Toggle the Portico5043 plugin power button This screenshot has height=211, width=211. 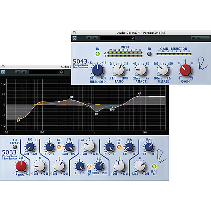(x=74, y=38)
